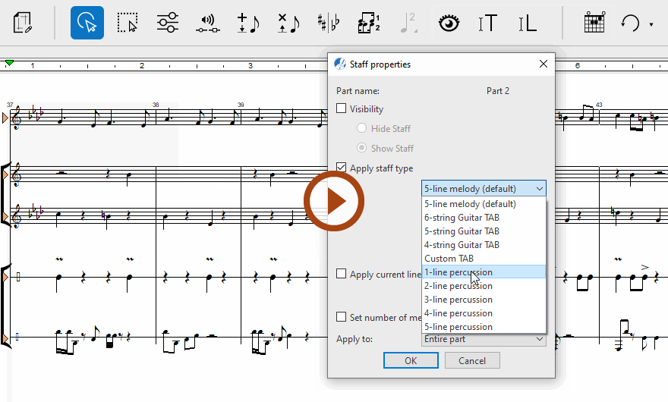Screen dimensions: 668x402
Task: Select the page edit tool icon
Action: click(22, 23)
